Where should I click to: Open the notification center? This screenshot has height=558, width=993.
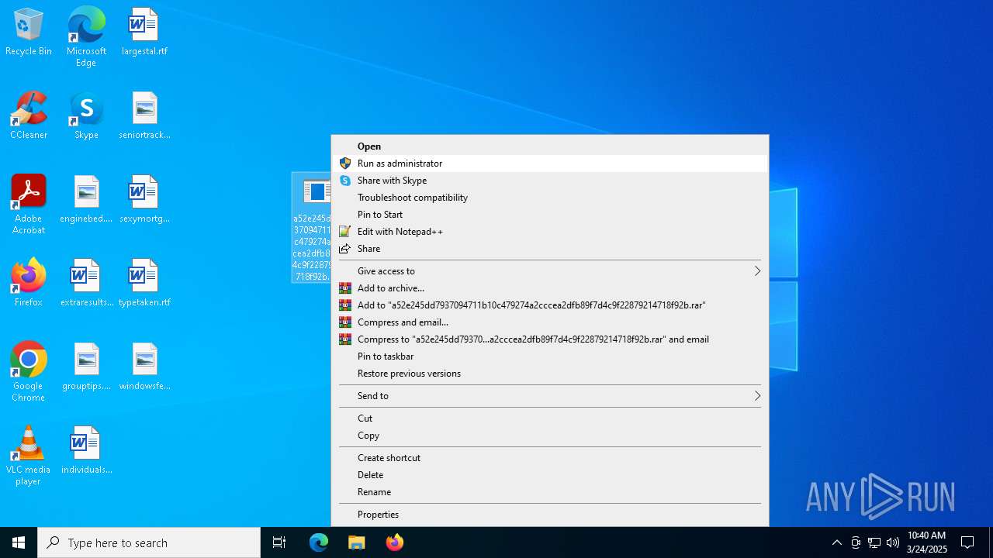click(967, 542)
